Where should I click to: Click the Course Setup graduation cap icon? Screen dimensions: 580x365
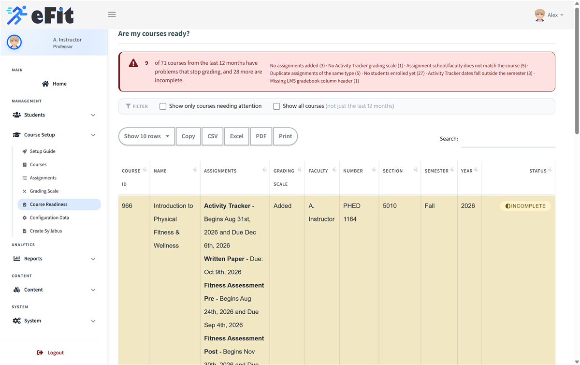(17, 135)
